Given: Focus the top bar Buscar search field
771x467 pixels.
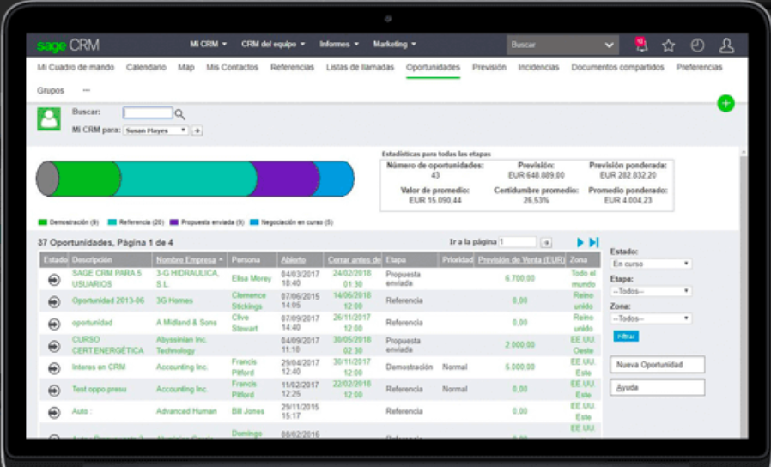Looking at the screenshot, I should click(555, 45).
